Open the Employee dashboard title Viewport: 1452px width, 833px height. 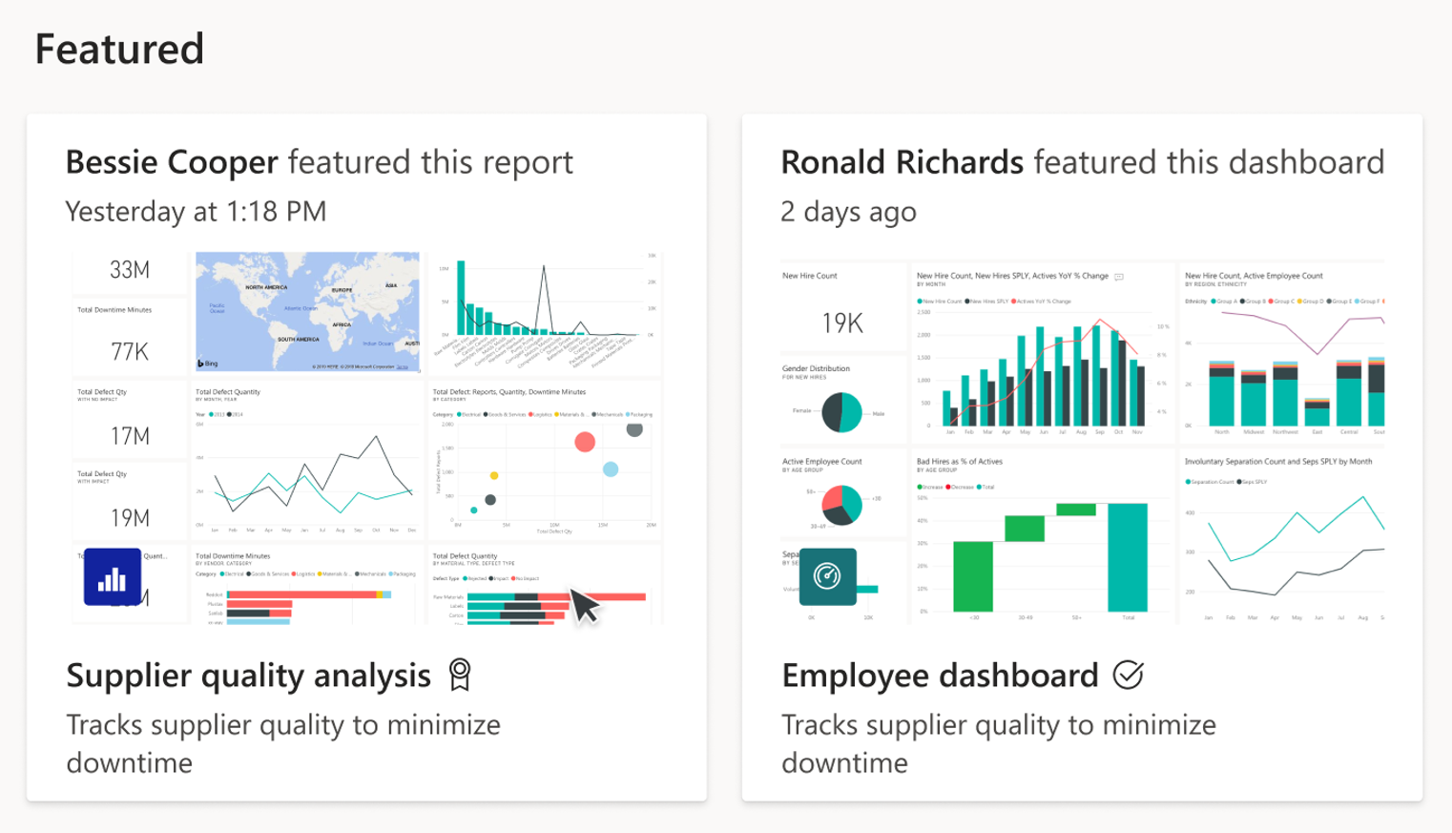[940, 676]
